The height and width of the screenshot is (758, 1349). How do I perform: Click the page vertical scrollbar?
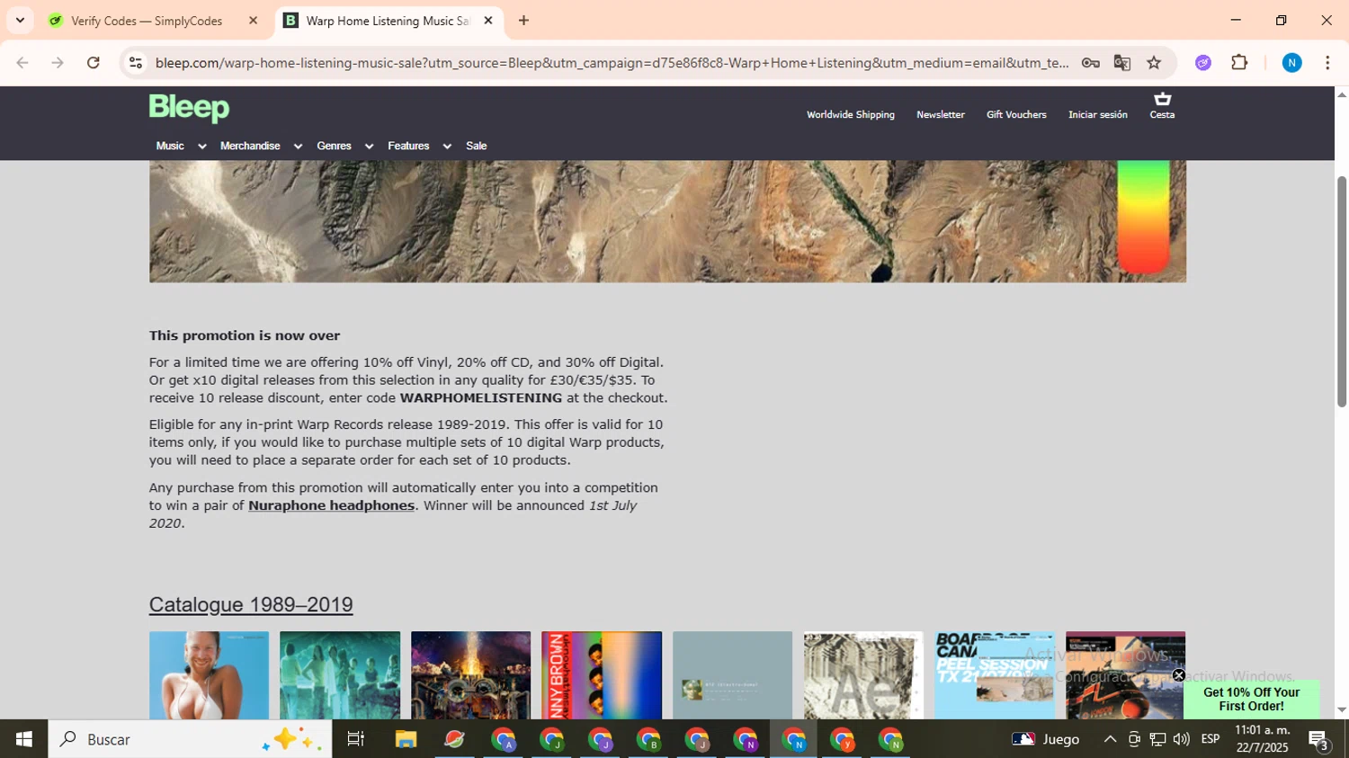click(x=1342, y=291)
